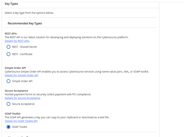Follow the Details for Secure Acceptance link
This screenshot has height=137, width=184.
pyautogui.click(x=22, y=98)
